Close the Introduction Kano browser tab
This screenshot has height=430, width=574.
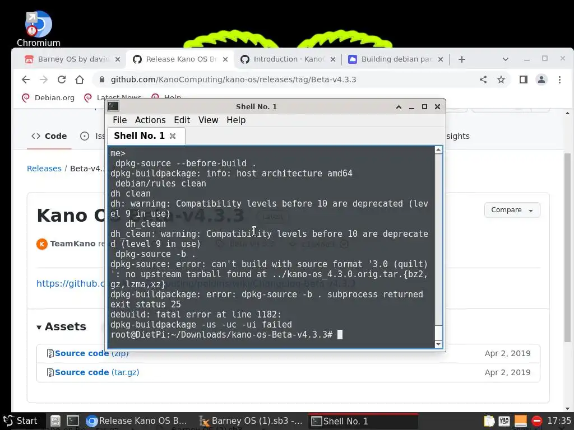pos(333,59)
